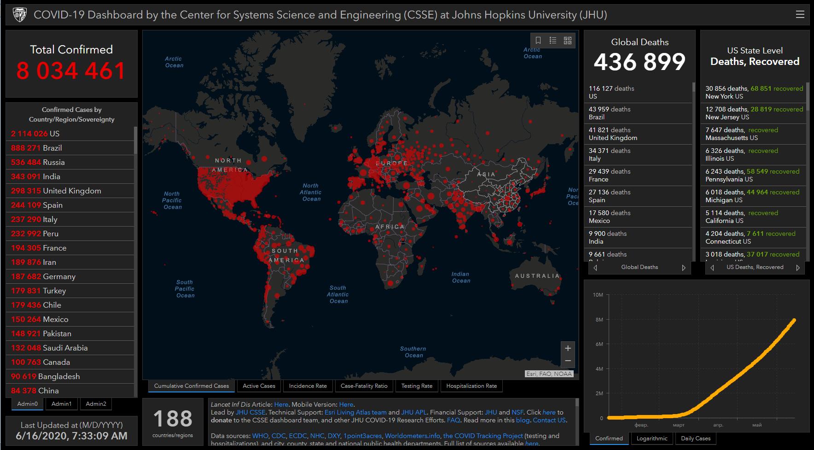Go to next Global Deaths panel arrow
The width and height of the screenshot is (814, 450).
684,268
